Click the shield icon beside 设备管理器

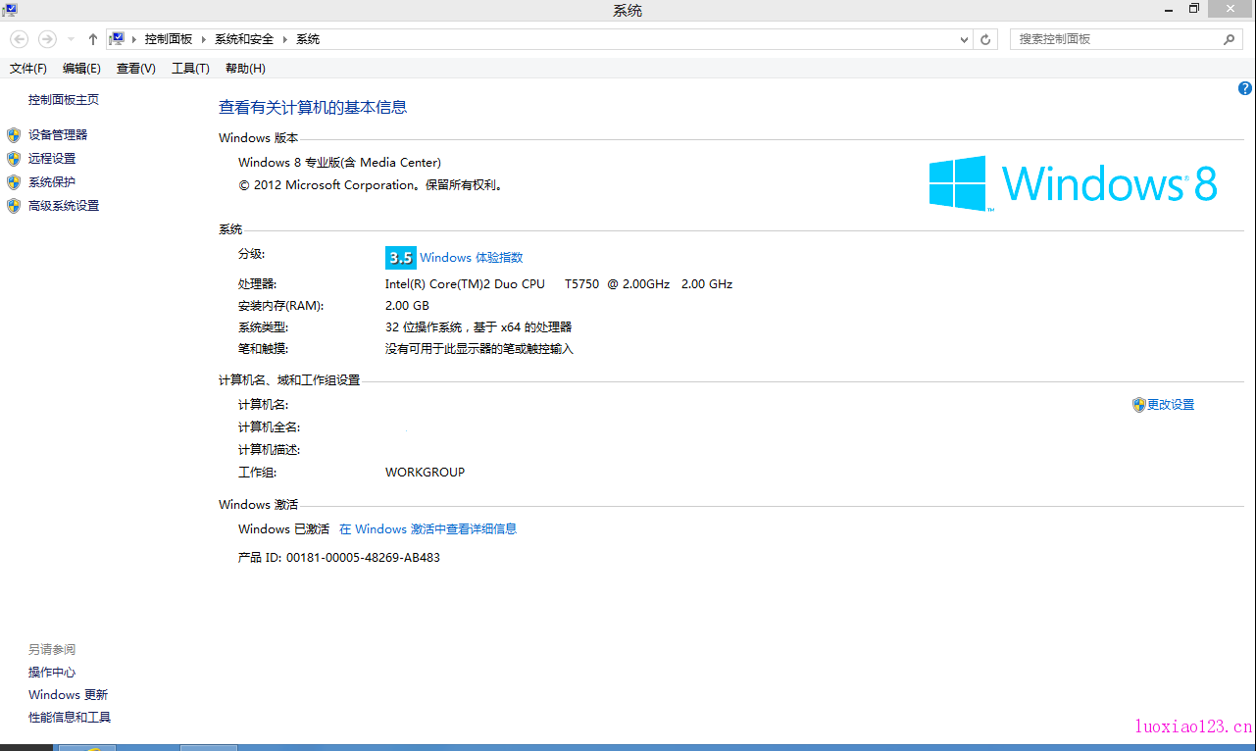pos(14,135)
